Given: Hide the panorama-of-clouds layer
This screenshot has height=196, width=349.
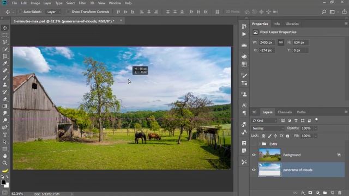Looking at the screenshot, I should click(x=254, y=170).
